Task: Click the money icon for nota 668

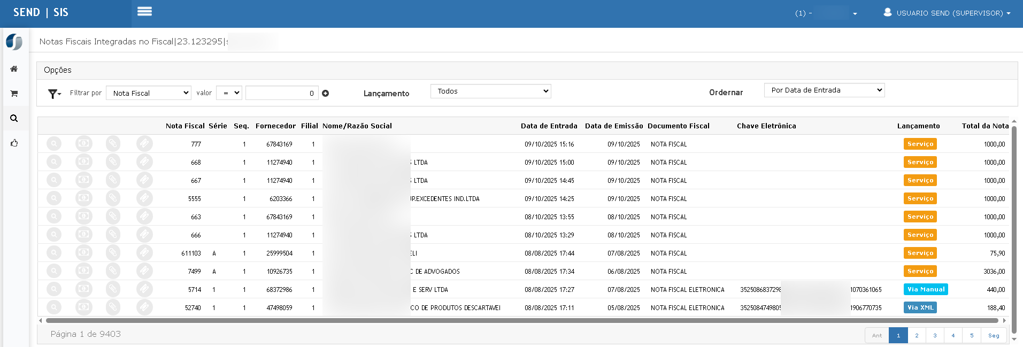Action: 83,162
